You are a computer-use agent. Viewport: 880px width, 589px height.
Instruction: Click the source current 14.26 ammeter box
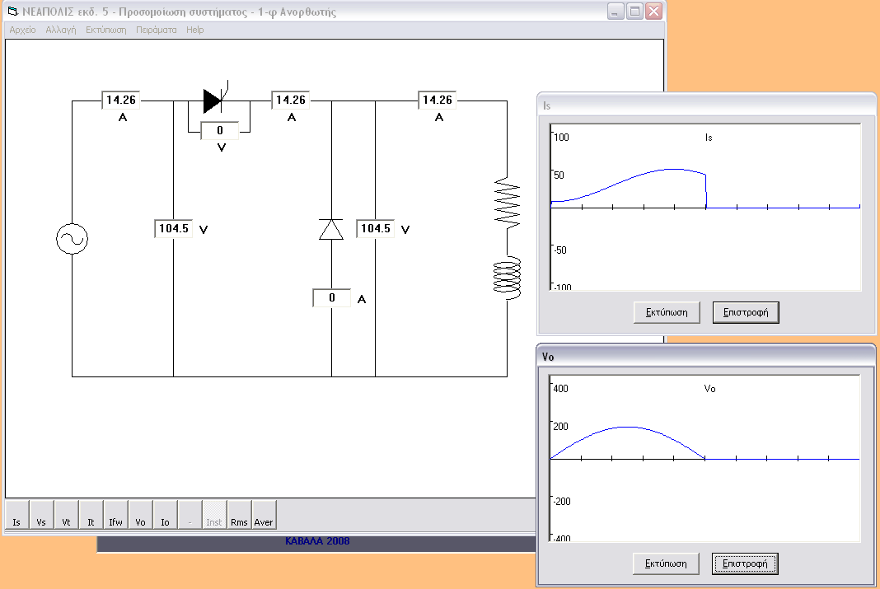(x=120, y=100)
